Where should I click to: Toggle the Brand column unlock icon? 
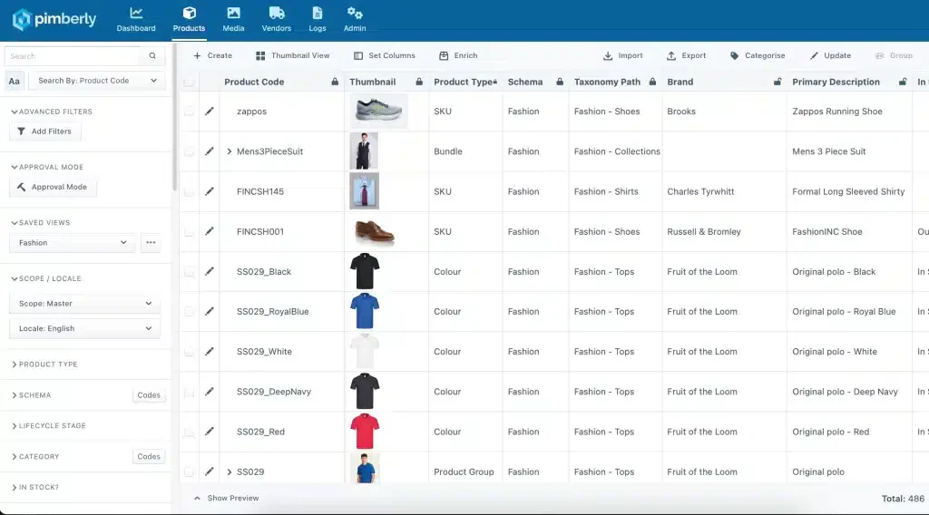click(777, 82)
